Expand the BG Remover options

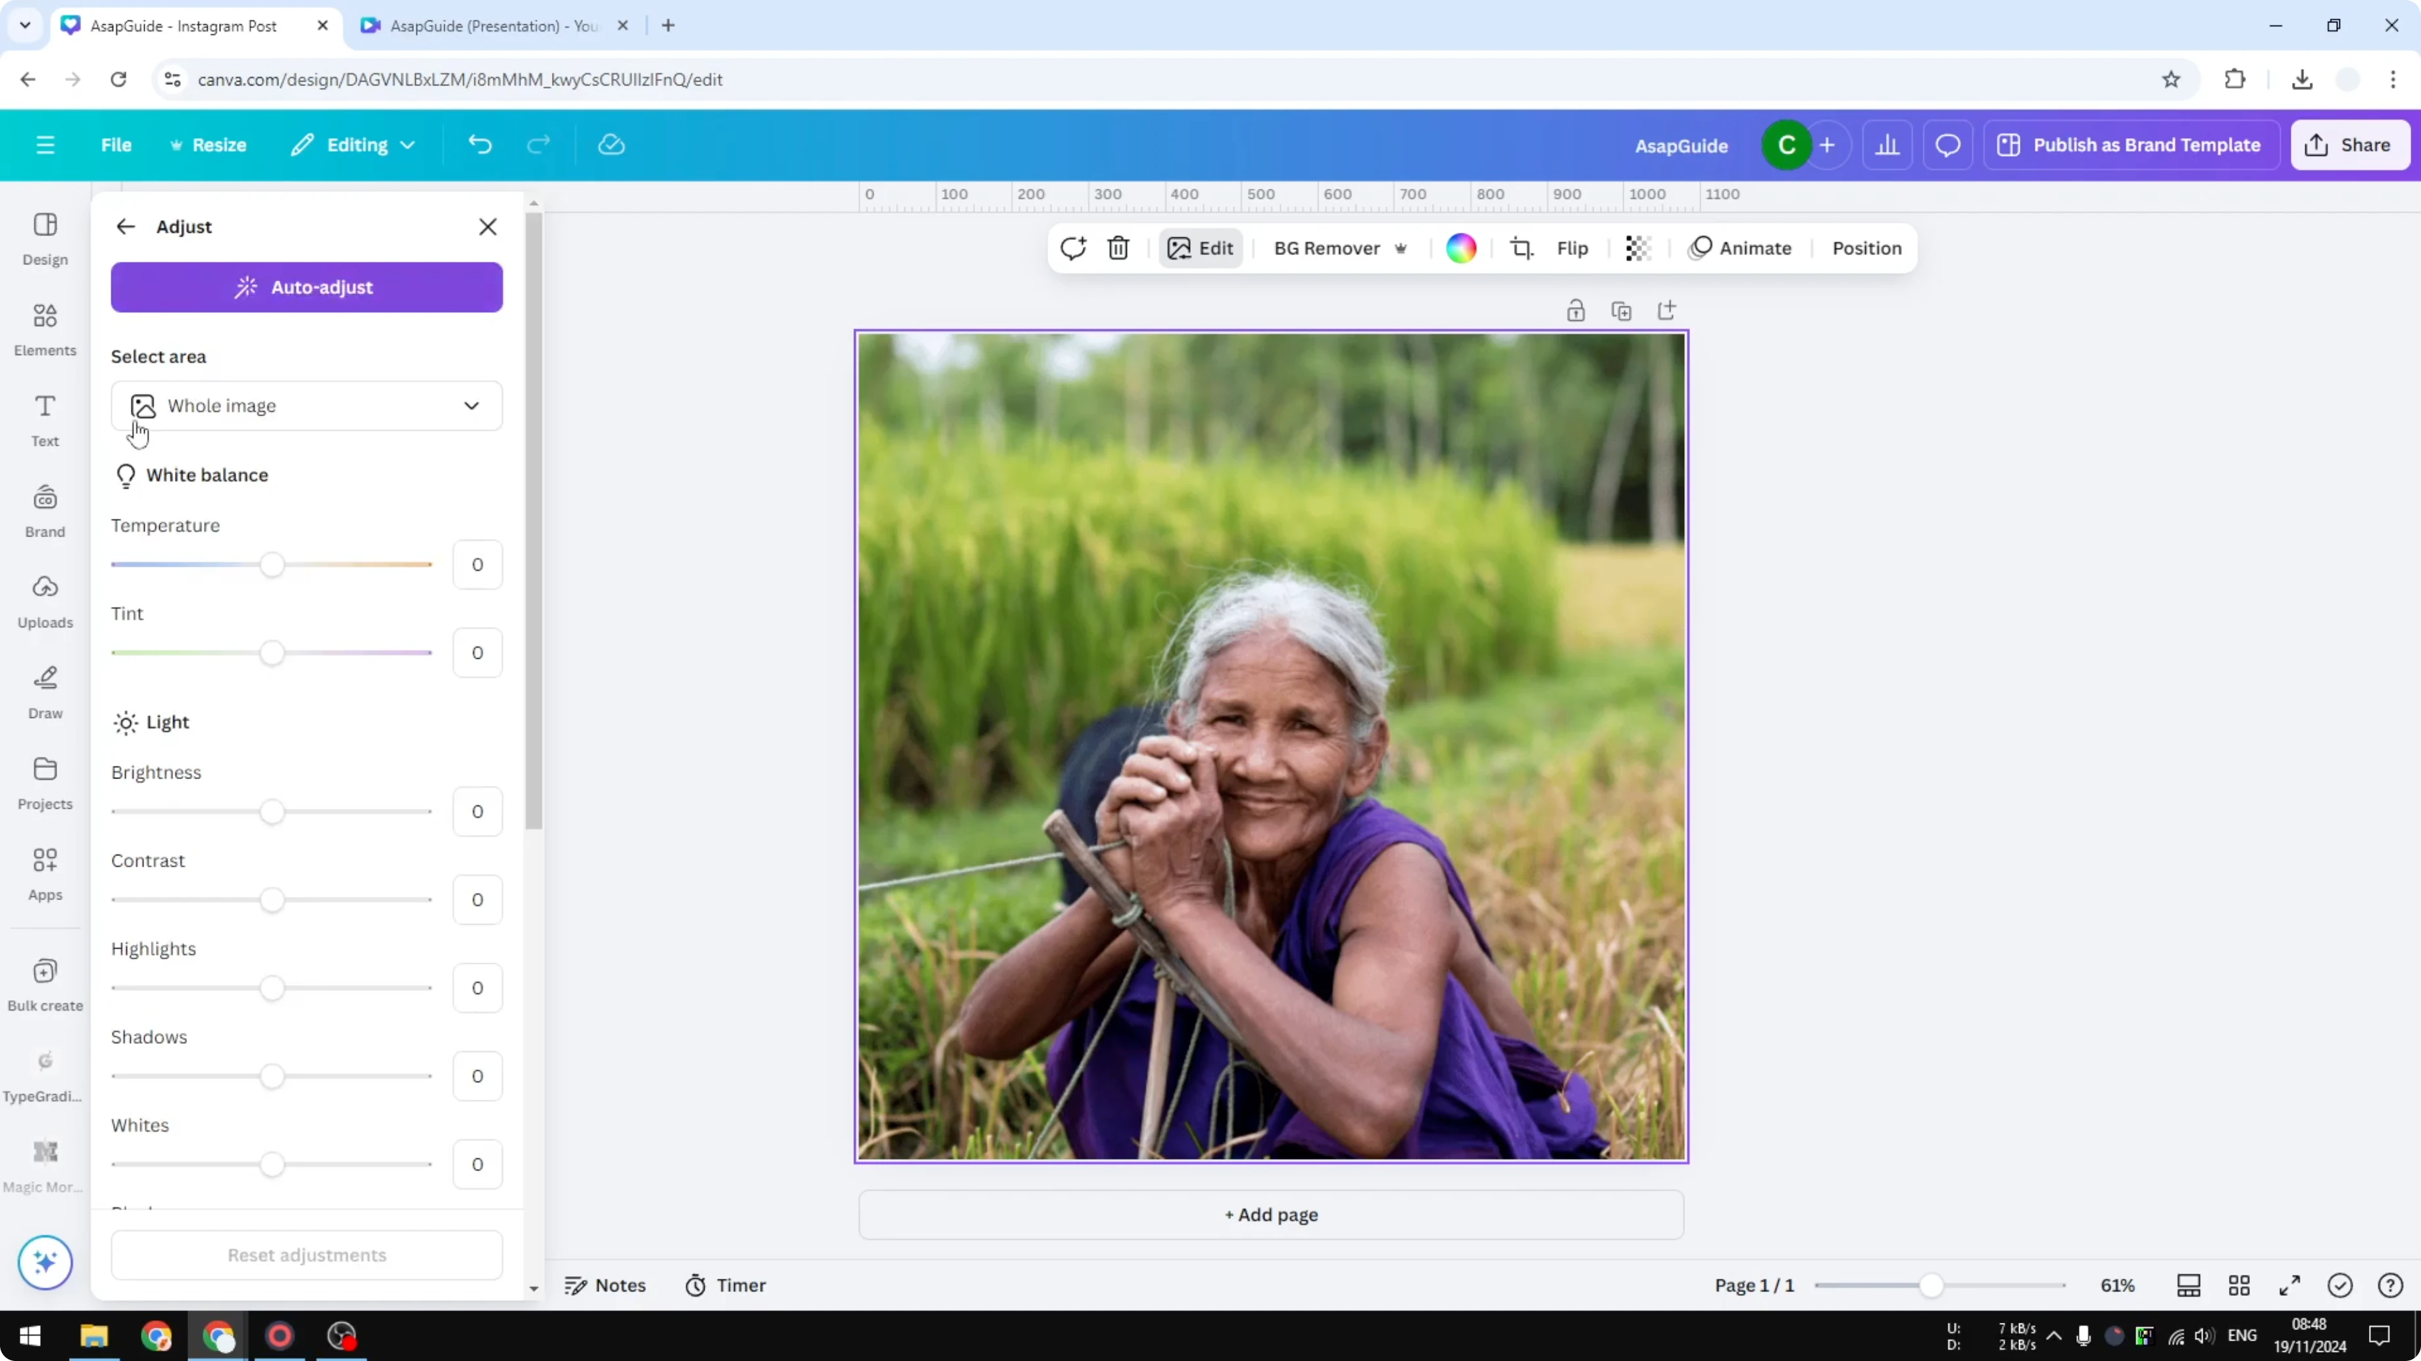[1401, 248]
